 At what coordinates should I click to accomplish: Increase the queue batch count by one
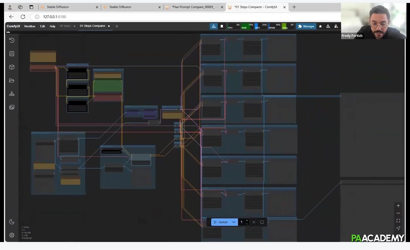(x=247, y=220)
